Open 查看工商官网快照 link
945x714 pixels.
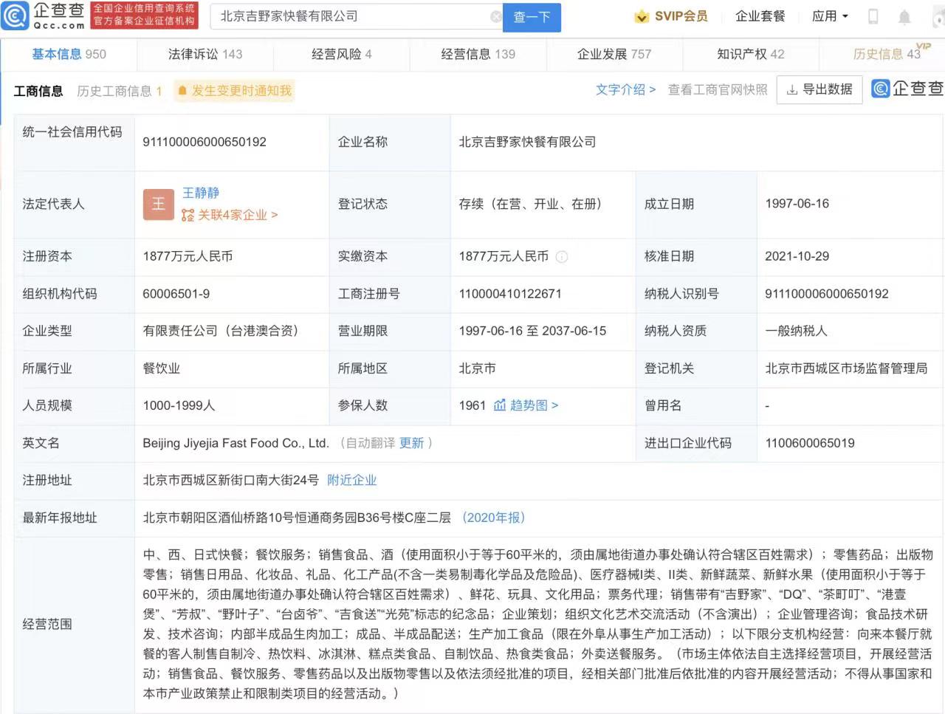[718, 89]
